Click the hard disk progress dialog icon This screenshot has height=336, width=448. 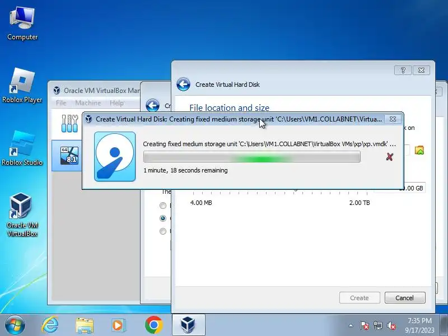115,157
